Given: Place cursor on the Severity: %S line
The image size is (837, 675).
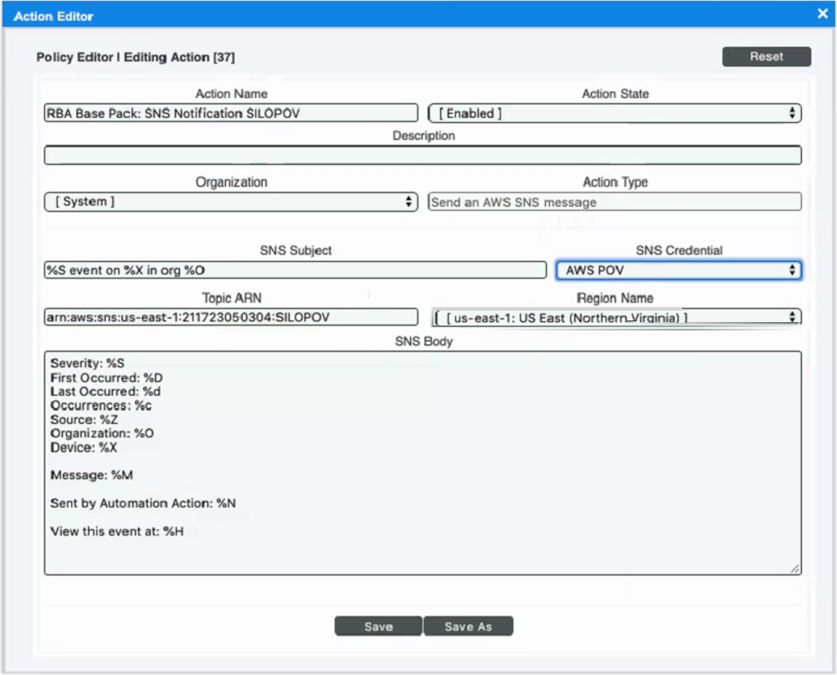Looking at the screenshot, I should [88, 364].
